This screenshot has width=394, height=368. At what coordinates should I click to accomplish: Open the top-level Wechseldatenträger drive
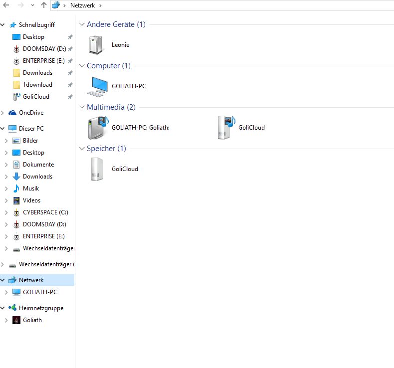pos(46,264)
